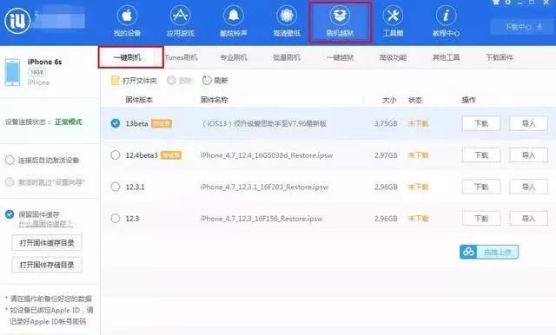Open 高清壁纸 section

pyautogui.click(x=287, y=22)
